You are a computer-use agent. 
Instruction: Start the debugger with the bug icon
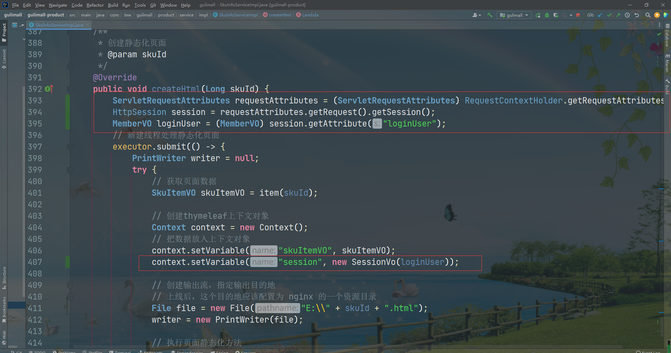[547, 15]
